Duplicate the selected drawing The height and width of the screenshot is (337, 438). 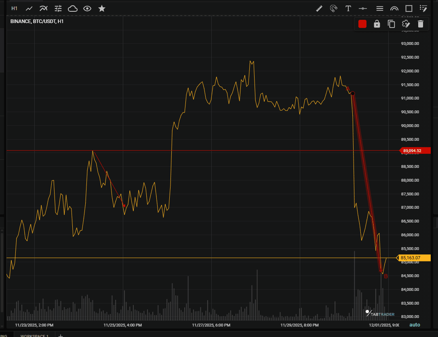click(391, 24)
